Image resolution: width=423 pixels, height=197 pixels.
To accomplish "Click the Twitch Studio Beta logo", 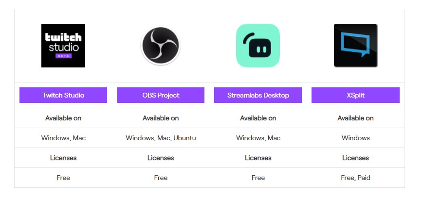I will (x=63, y=46).
